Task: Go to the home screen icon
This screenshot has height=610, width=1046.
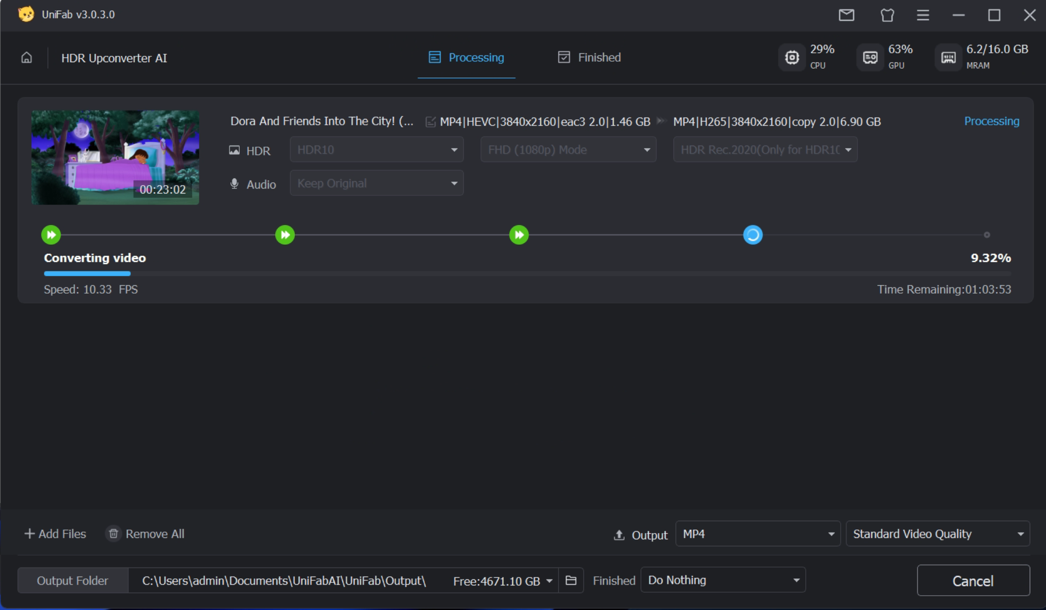Action: [27, 58]
